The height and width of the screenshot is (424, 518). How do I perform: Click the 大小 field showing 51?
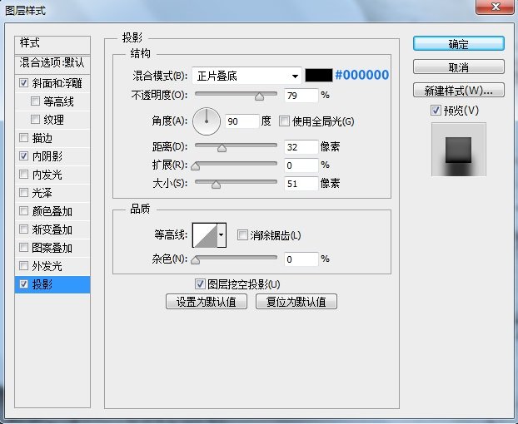(x=301, y=183)
